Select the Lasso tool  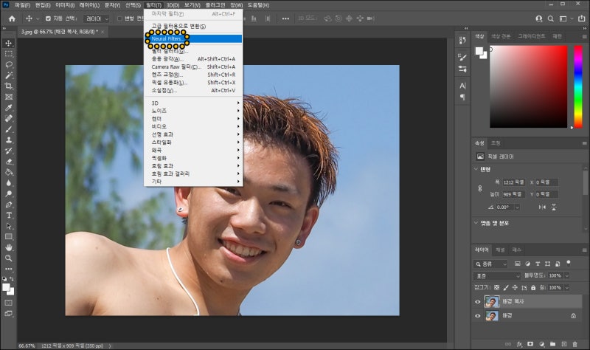click(x=9, y=64)
